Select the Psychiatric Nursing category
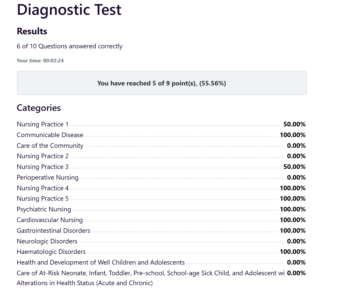339x290 pixels. (x=161, y=209)
